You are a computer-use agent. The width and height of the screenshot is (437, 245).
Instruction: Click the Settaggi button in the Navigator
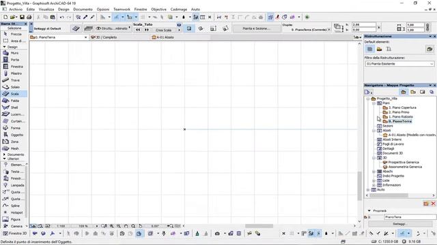(399, 224)
